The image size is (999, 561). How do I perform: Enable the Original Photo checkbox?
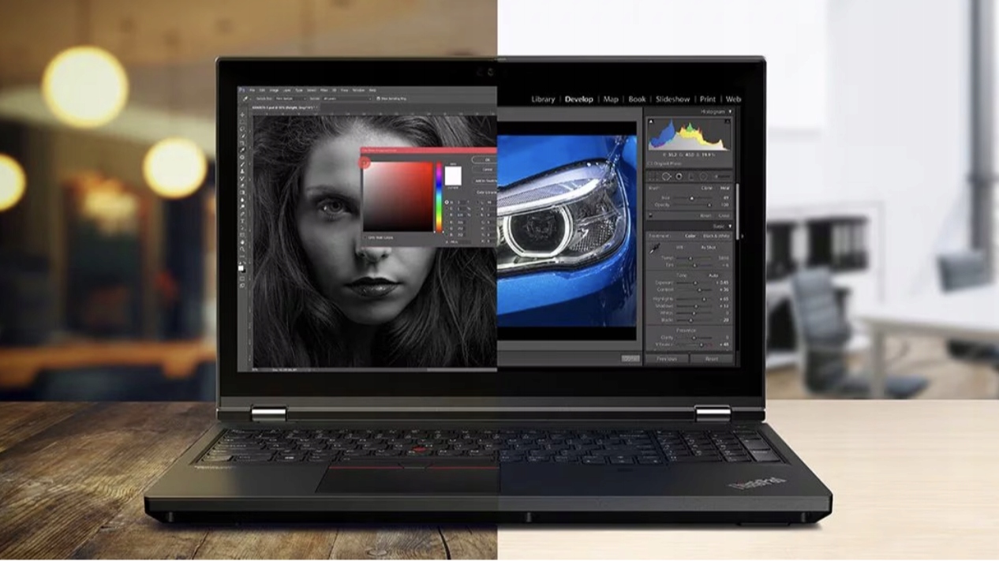(x=650, y=163)
